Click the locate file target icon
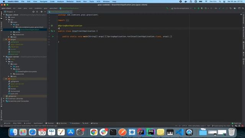Screen dimensions: 245x138 click(x=33, y=12)
